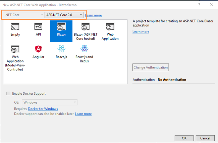
Task: Click the No Authentication status text
Action: click(x=172, y=80)
